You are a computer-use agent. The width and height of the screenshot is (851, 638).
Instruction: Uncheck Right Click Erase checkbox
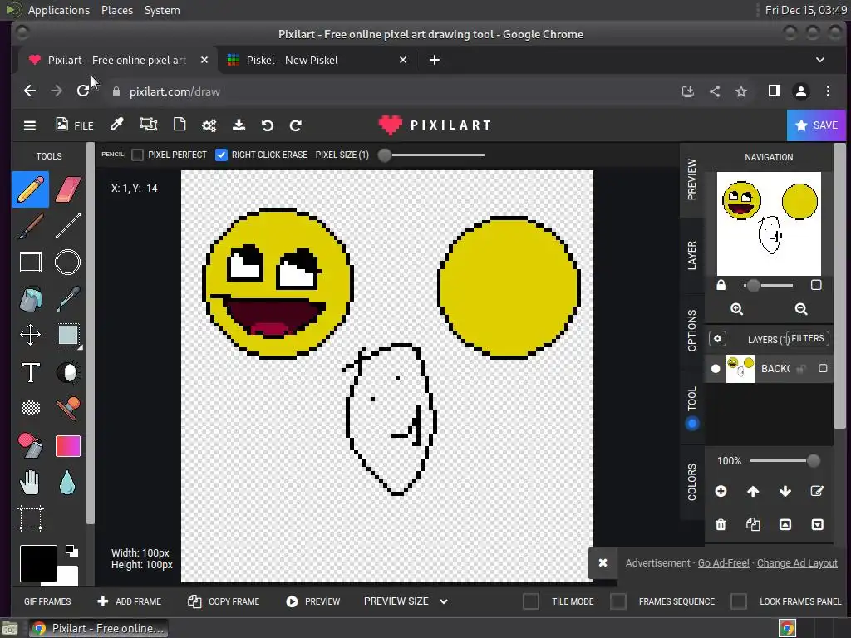(221, 155)
